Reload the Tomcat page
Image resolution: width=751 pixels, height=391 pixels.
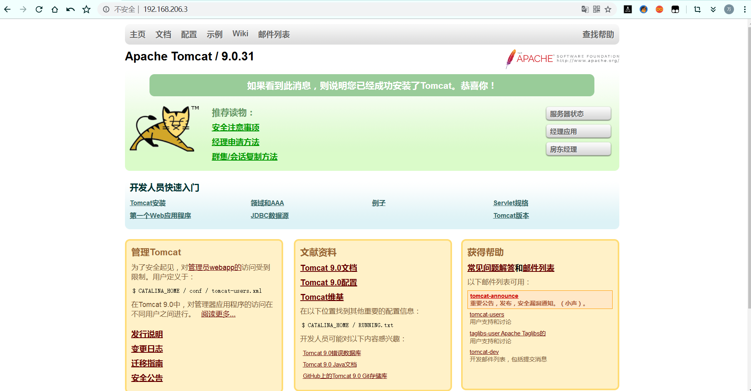tap(39, 9)
